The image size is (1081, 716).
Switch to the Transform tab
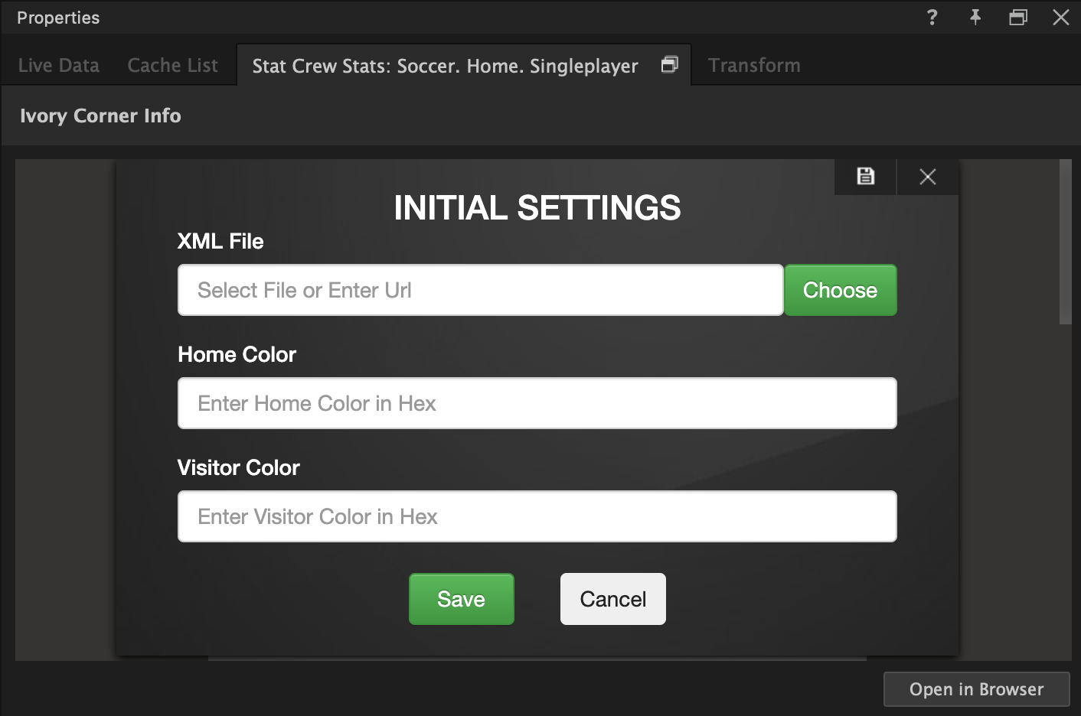(754, 65)
